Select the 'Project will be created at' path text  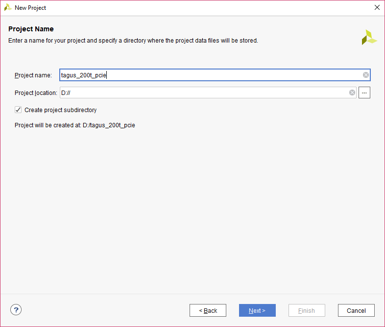(x=74, y=125)
